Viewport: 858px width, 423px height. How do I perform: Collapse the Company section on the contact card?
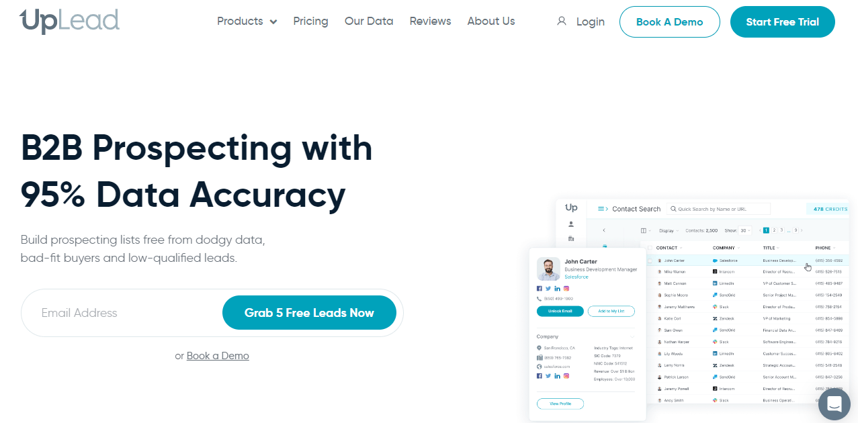632,337
